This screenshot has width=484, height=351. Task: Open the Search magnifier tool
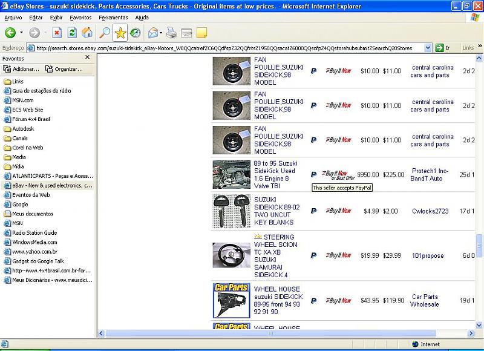point(105,33)
